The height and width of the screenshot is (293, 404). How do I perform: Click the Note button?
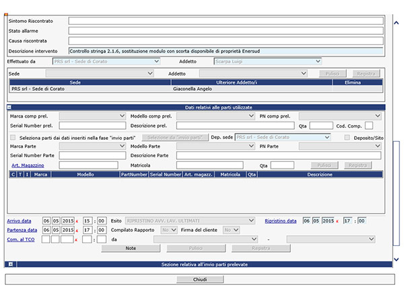[x=131, y=248]
